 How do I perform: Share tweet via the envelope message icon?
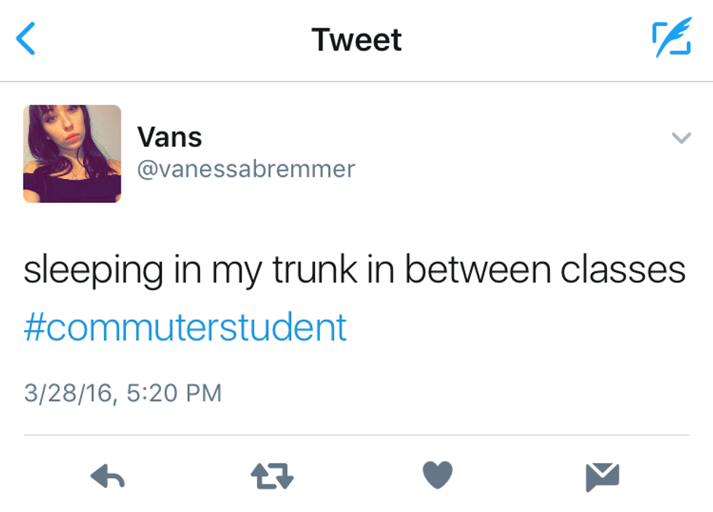(602, 476)
